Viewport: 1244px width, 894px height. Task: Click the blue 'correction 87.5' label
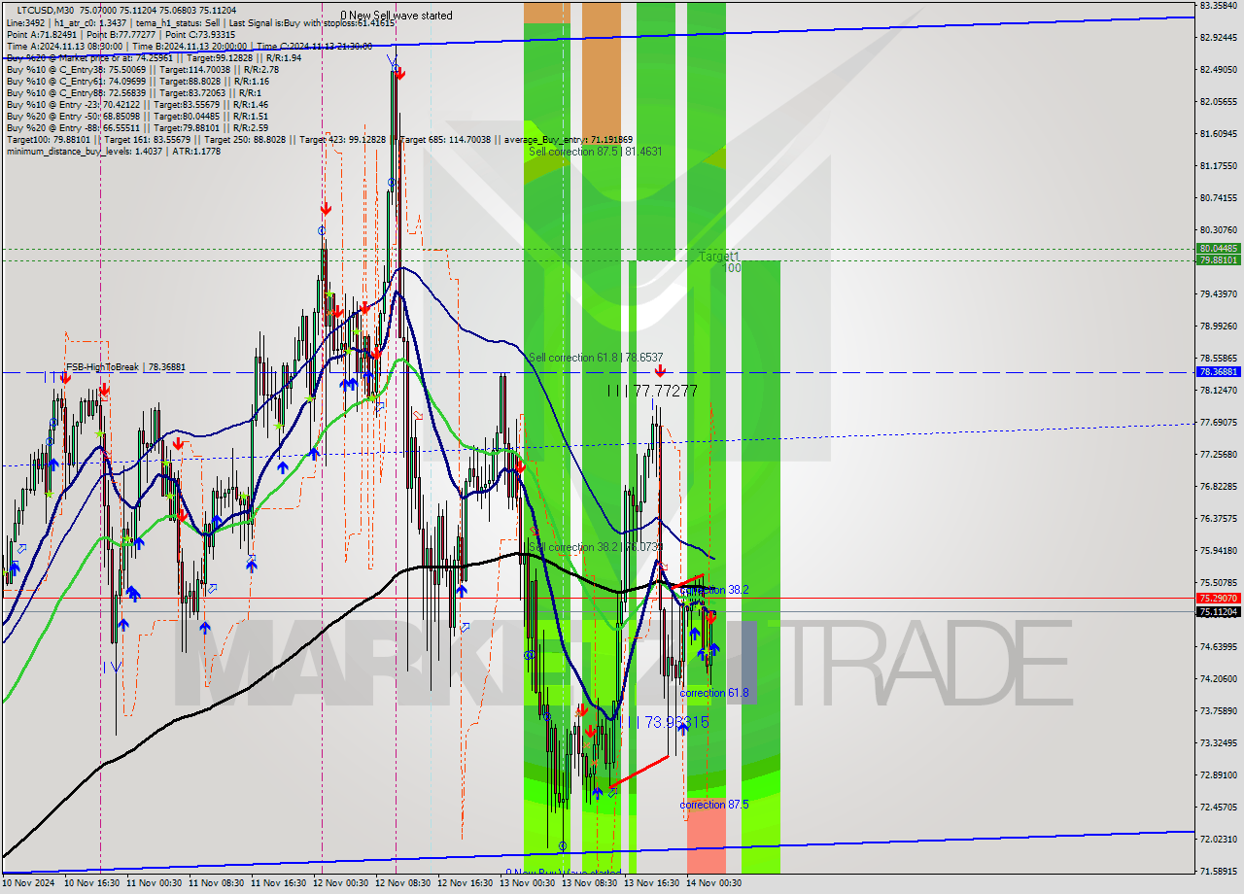click(714, 805)
